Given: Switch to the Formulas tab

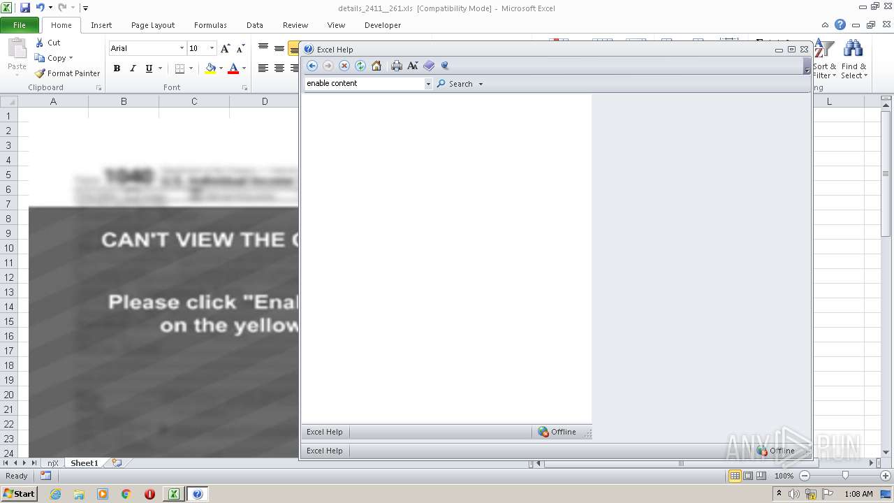Looking at the screenshot, I should pyautogui.click(x=210, y=25).
